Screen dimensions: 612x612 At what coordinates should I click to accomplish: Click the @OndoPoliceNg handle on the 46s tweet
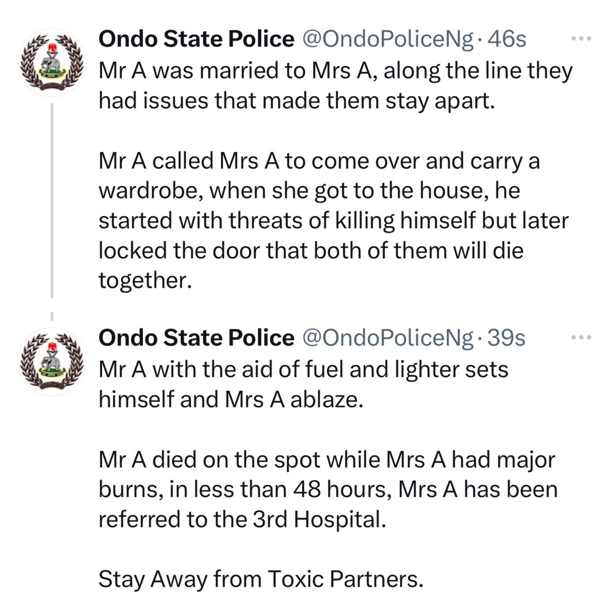(388, 40)
